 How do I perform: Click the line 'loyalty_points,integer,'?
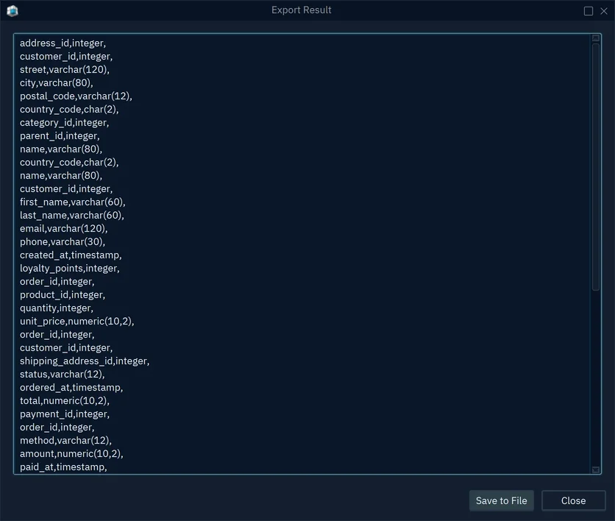[x=70, y=269]
